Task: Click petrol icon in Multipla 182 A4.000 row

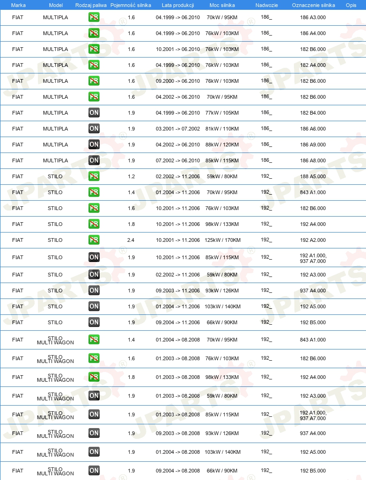Action: point(94,65)
